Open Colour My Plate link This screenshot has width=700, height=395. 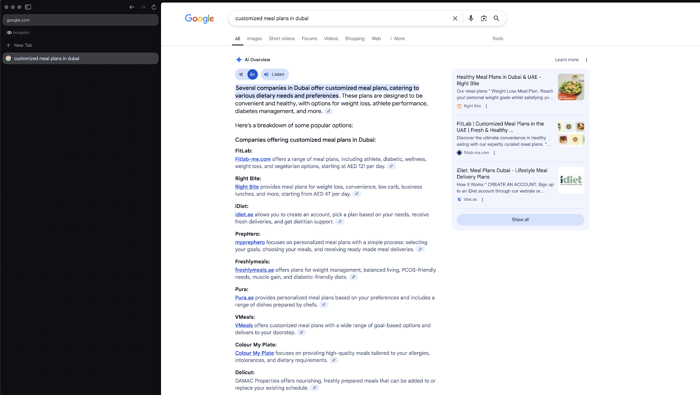(255, 353)
